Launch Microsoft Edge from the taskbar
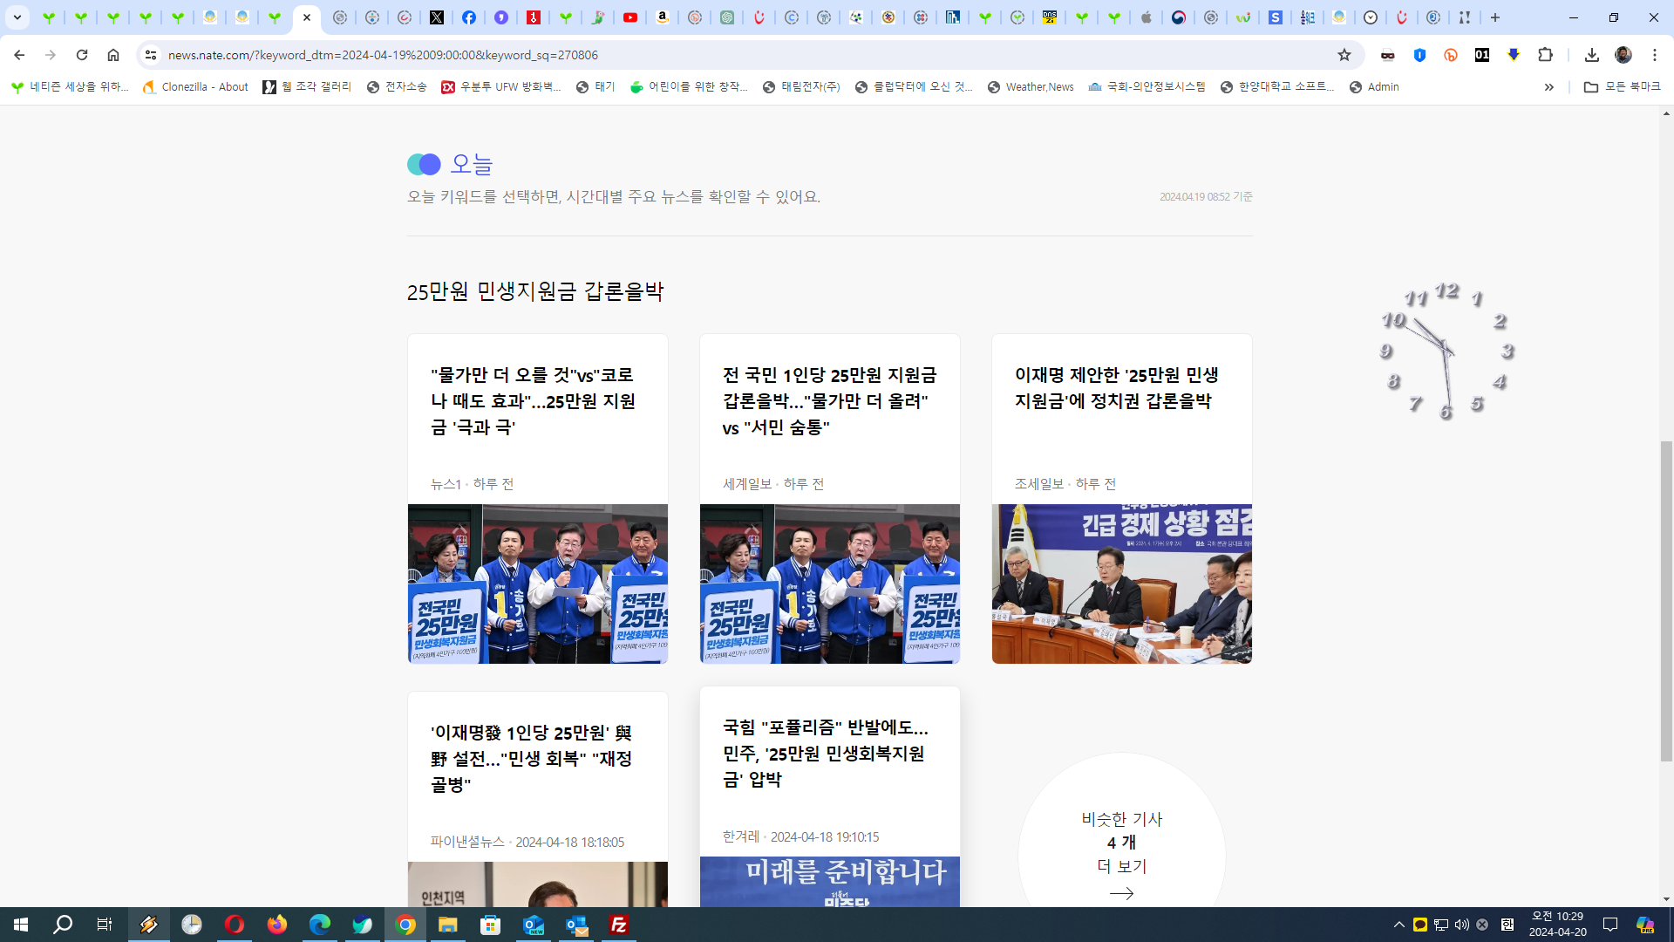The image size is (1674, 942). click(x=320, y=925)
